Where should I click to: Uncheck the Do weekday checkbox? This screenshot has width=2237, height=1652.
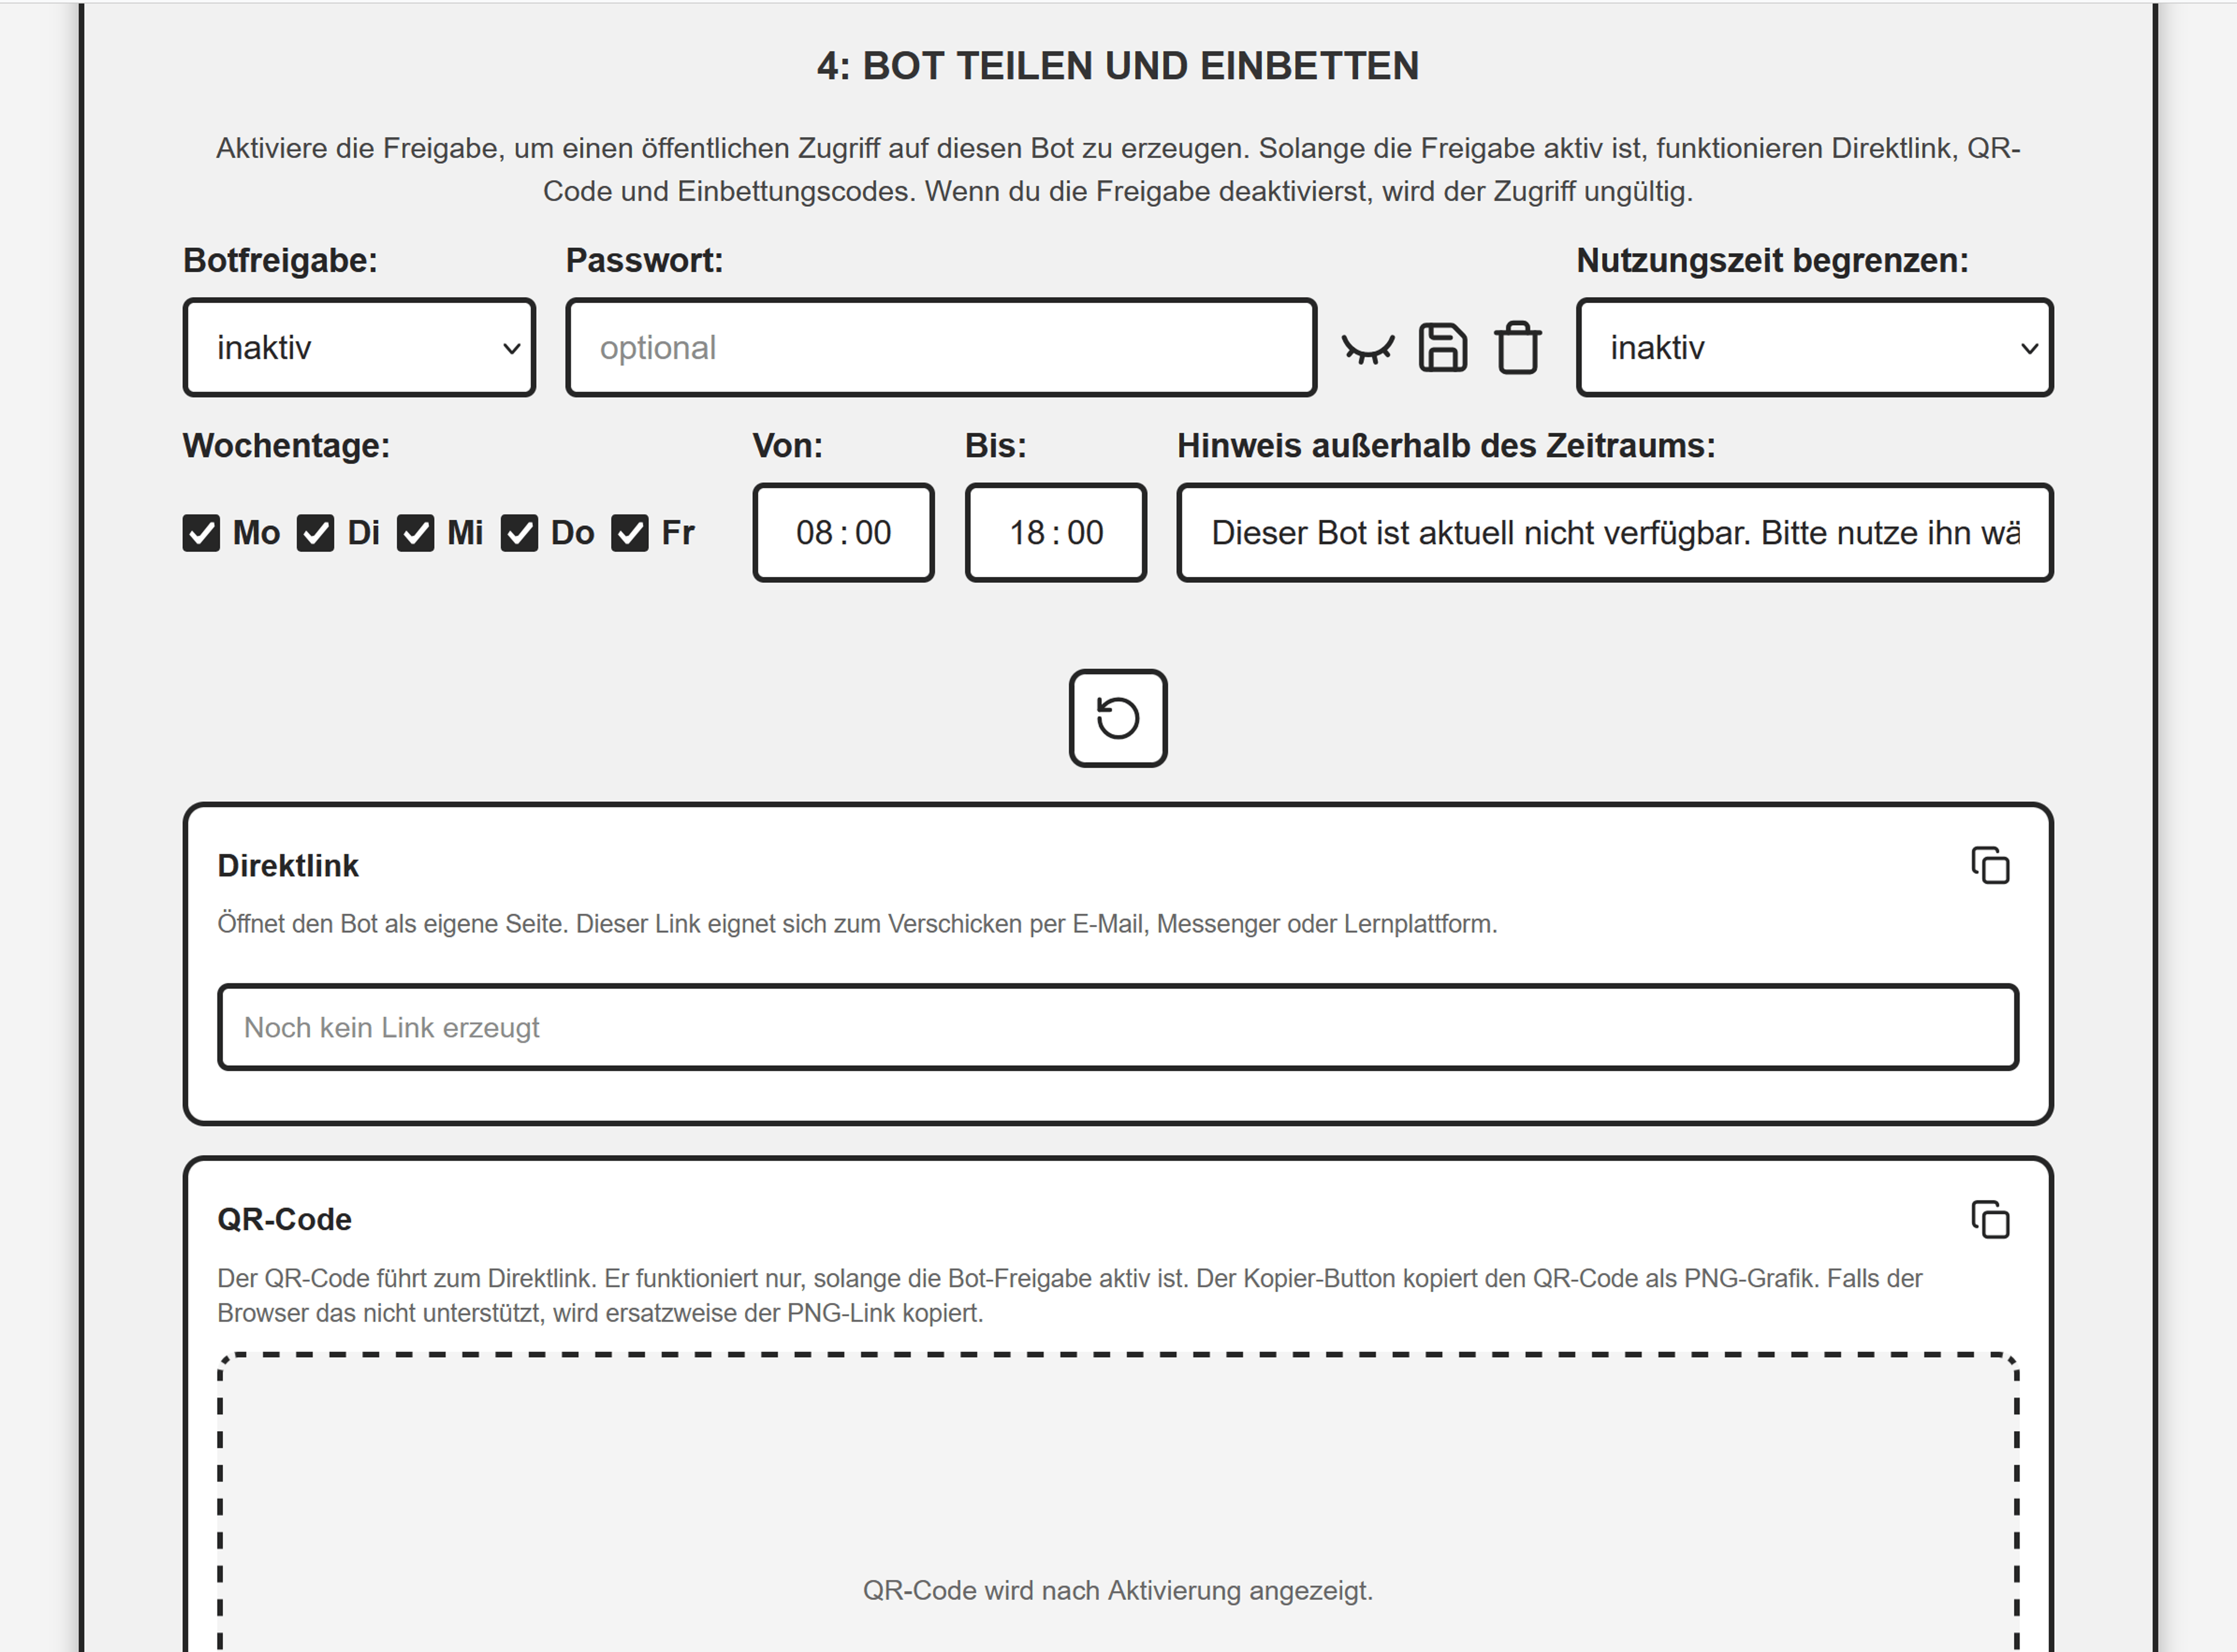point(519,533)
